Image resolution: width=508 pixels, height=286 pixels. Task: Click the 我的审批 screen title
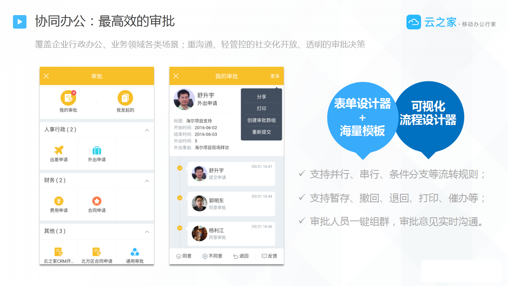(x=227, y=76)
